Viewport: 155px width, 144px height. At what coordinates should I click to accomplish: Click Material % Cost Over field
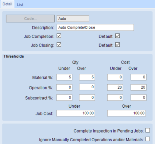tap(138, 77)
